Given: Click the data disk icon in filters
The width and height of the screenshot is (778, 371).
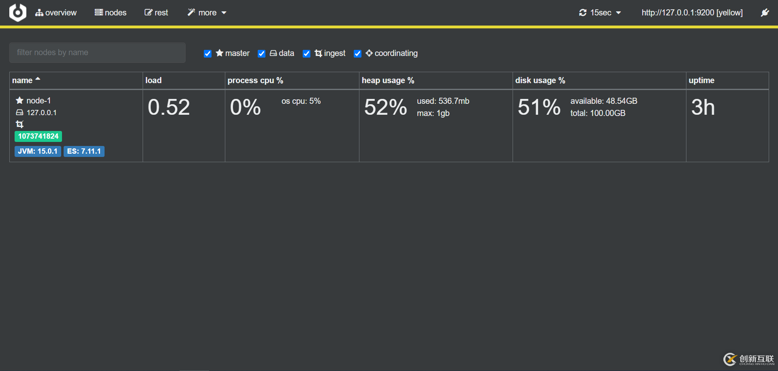Looking at the screenshot, I should tap(274, 53).
